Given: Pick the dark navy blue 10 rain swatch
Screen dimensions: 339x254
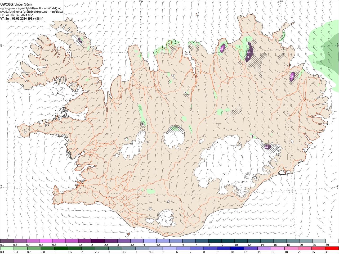Looking at the screenshot, I should point(237,248).
